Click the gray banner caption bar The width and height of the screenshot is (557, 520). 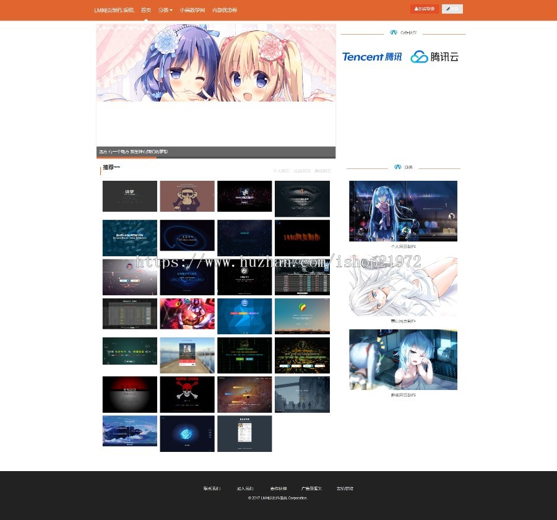[216, 152]
